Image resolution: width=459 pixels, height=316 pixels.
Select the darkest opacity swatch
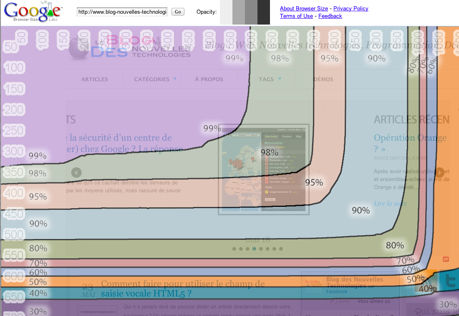click(264, 12)
